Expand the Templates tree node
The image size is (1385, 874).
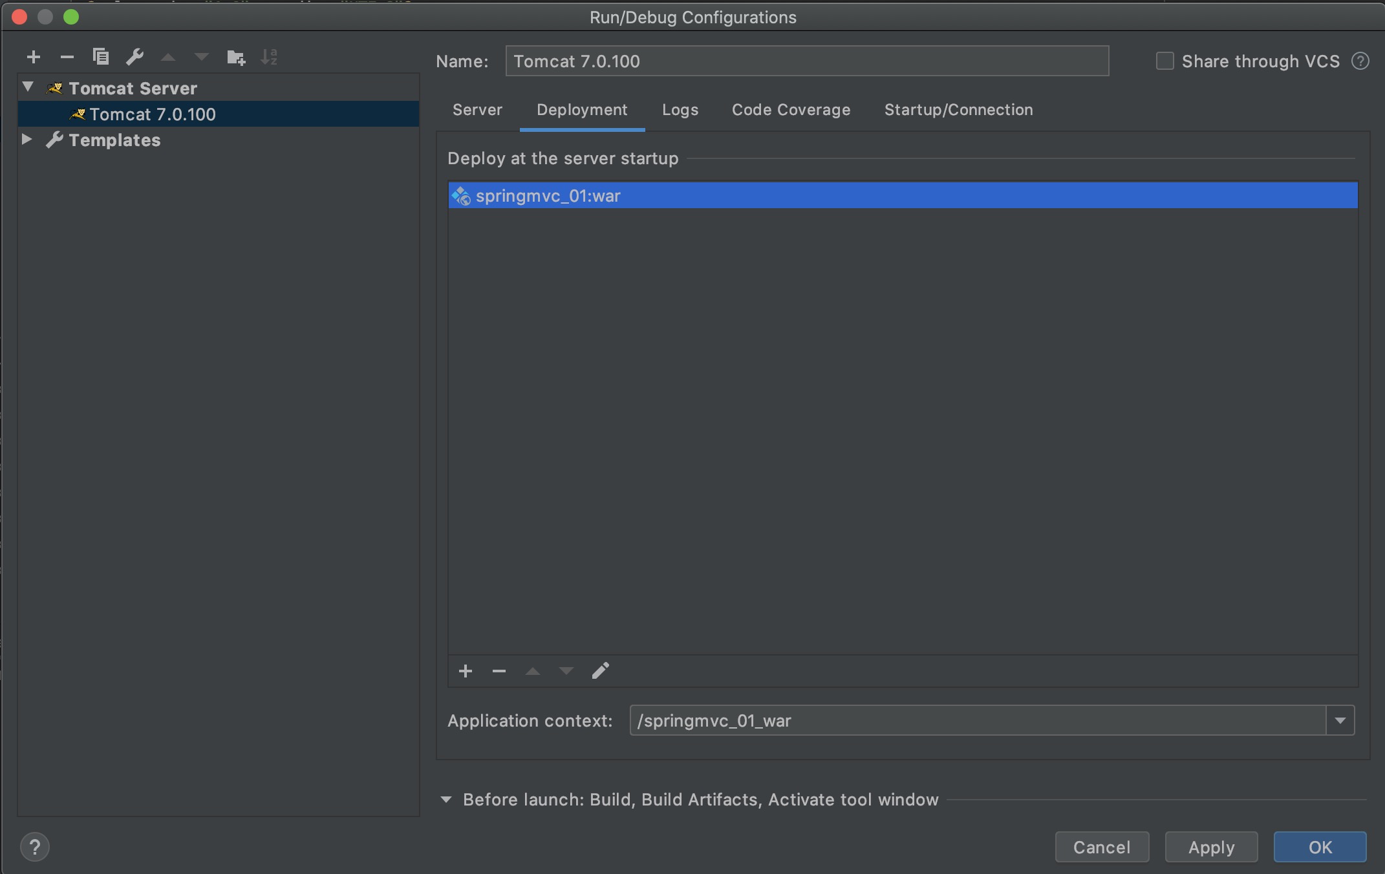click(x=27, y=139)
